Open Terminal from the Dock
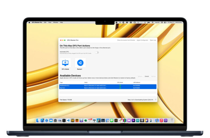This screenshot has height=138, width=210. coord(64,120)
